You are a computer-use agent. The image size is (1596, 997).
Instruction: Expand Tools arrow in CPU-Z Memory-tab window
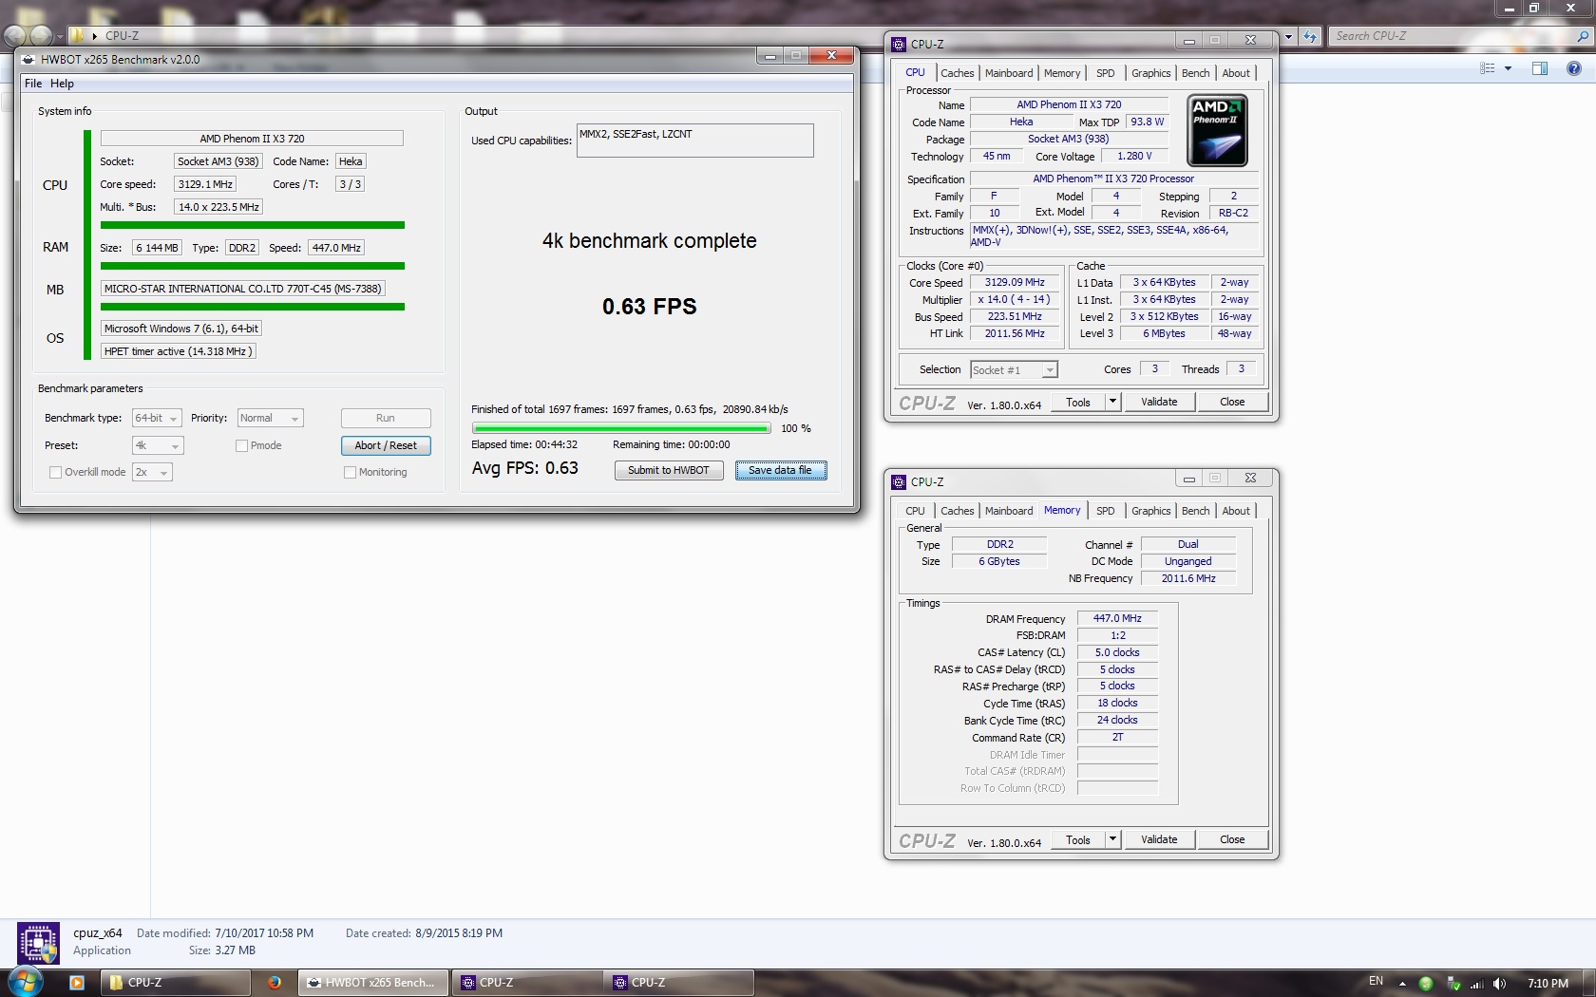click(1113, 839)
